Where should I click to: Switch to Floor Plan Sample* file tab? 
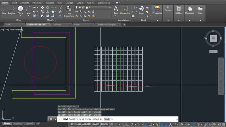107,25
